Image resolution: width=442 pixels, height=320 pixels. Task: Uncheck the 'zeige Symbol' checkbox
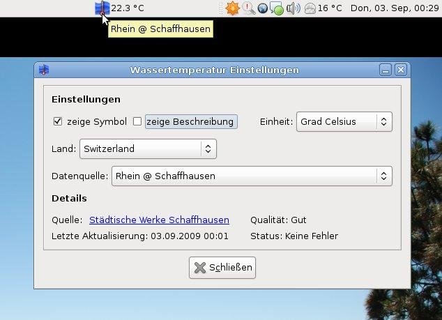(58, 121)
